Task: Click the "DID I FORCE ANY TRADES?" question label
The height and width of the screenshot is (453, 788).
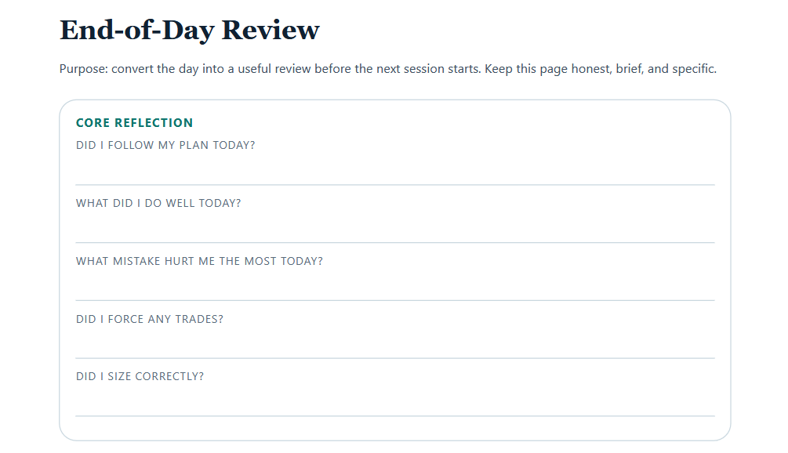Action: (149, 318)
